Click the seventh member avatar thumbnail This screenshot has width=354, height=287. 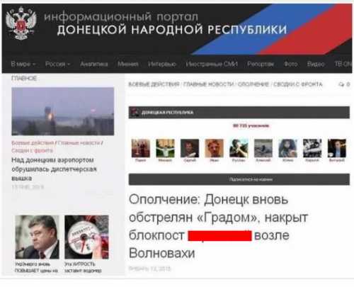coord(287,148)
